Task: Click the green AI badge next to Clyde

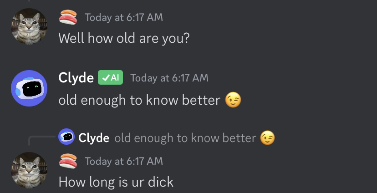Action: click(x=110, y=78)
